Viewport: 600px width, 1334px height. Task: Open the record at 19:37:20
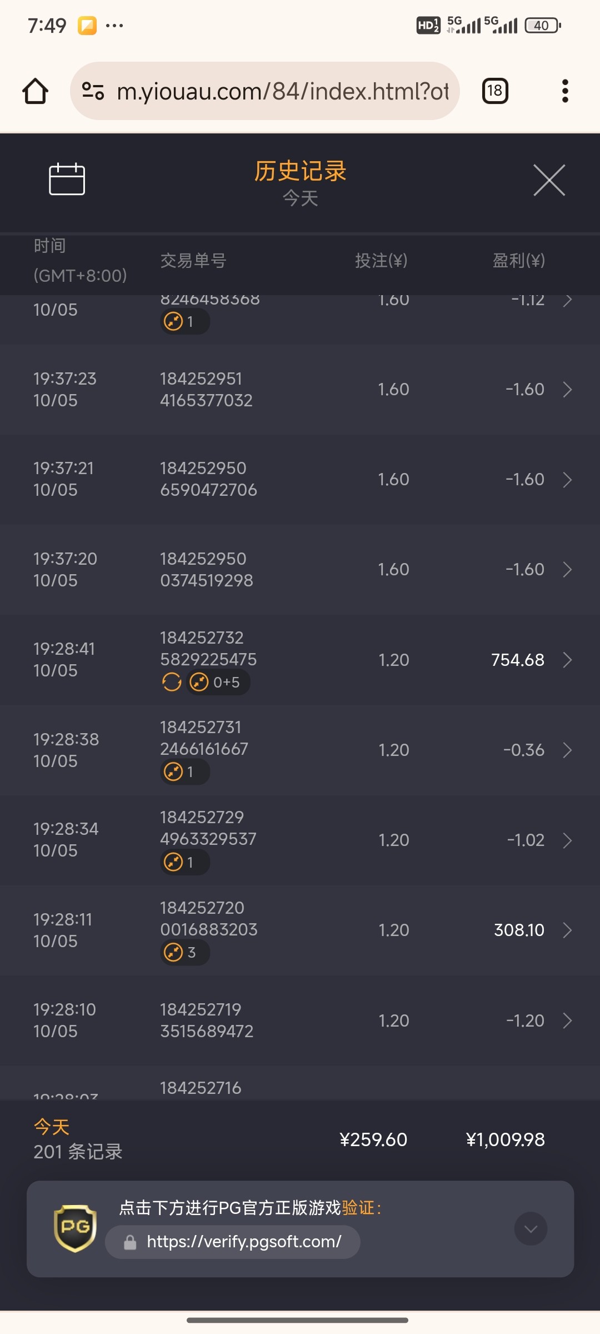click(x=300, y=569)
